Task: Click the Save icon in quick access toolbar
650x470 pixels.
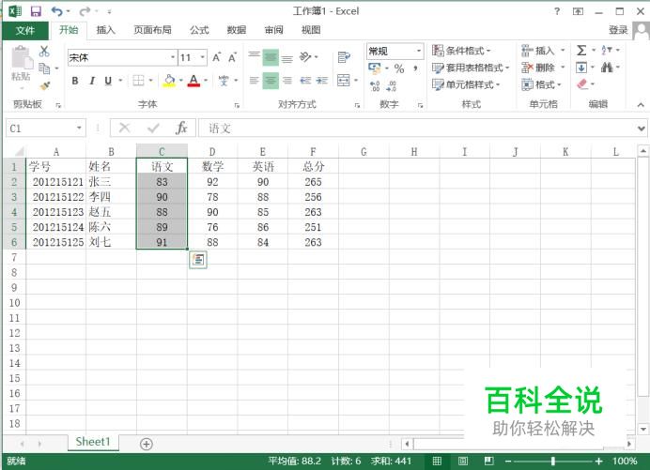Action: 36,11
